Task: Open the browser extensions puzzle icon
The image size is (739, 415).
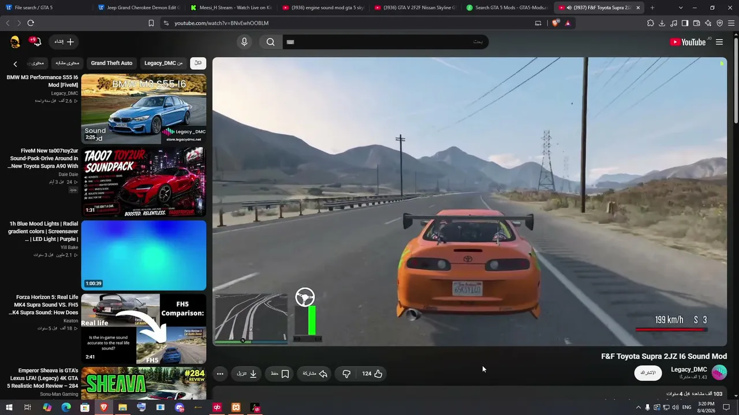Action: tap(651, 23)
